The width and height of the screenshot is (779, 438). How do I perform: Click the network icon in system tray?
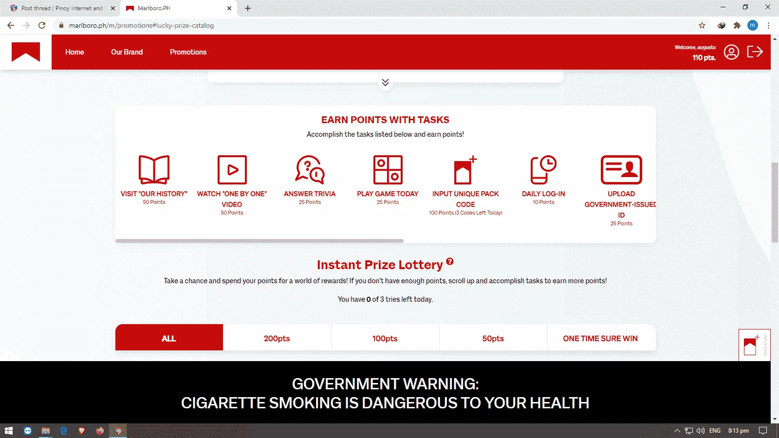coord(688,431)
